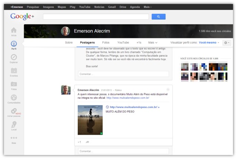Image resolution: width=237 pixels, height=159 pixels.
Task: Open the Local map pin icon
Action: click(x=14, y=125)
